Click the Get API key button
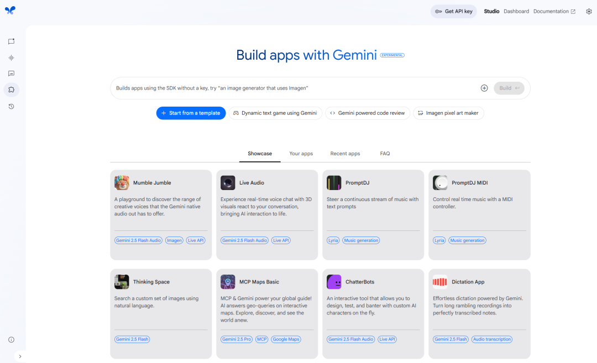The image size is (597, 363). pyautogui.click(x=453, y=12)
